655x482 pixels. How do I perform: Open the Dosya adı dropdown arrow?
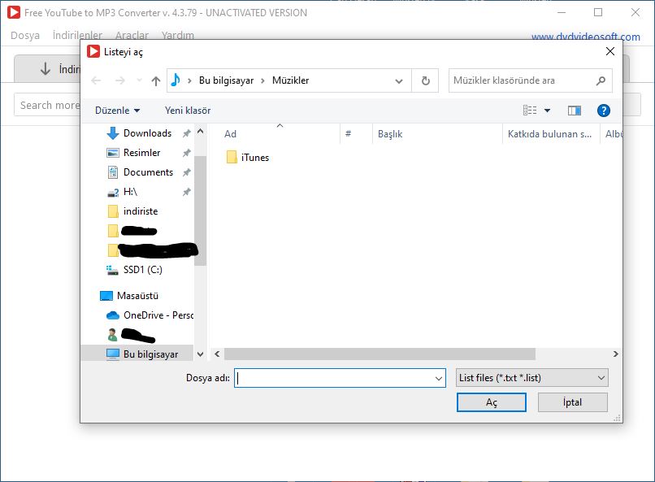point(438,379)
